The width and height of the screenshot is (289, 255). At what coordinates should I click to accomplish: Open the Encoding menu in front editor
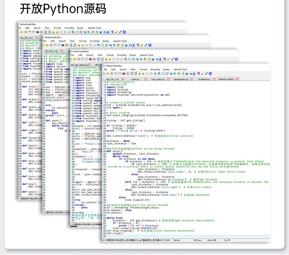(155, 69)
